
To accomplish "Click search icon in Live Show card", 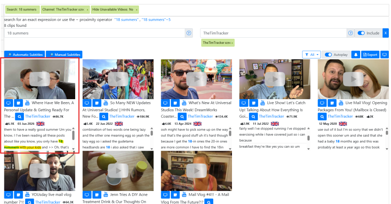I will [x=253, y=116].
